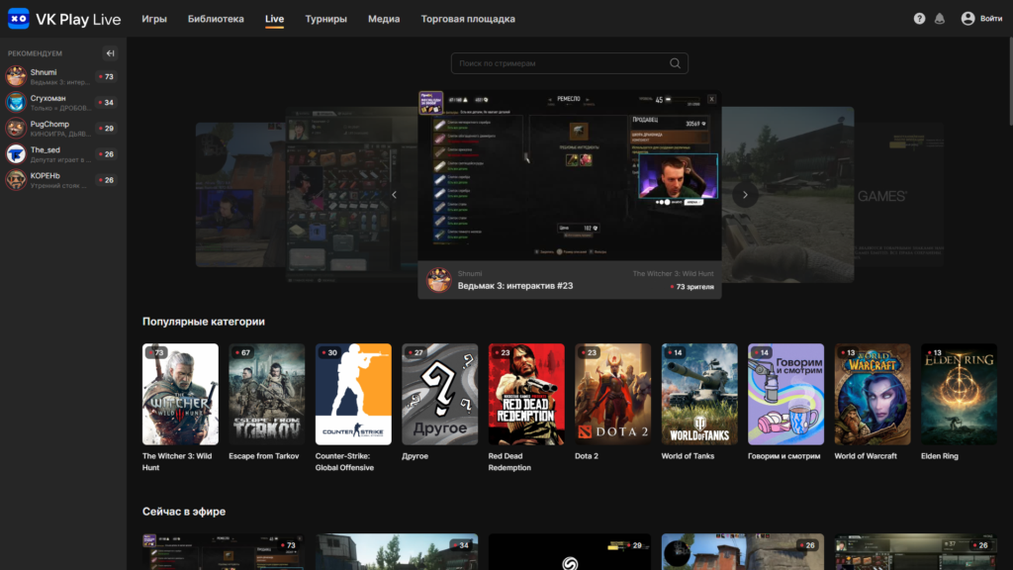Open The Witcher 3: Wild Hunt category cover
1013x570 pixels.
(180, 394)
